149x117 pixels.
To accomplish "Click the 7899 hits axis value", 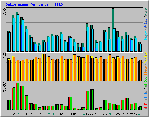I will click(x=4, y=12).
